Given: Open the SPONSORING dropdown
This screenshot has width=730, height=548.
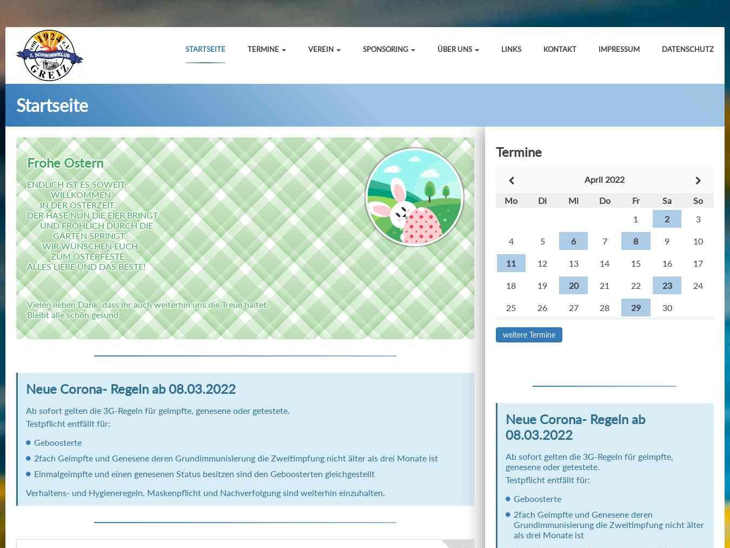Looking at the screenshot, I should [388, 49].
